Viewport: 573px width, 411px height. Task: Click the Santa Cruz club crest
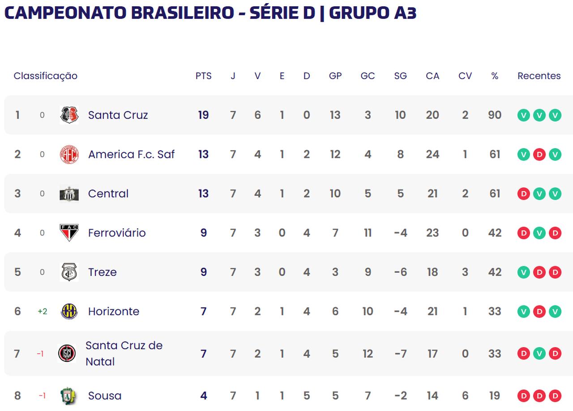point(69,115)
